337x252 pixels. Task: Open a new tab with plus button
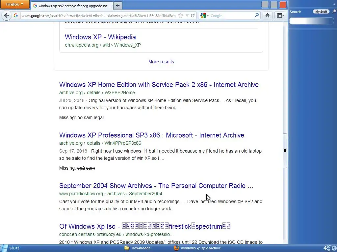tap(117, 6)
